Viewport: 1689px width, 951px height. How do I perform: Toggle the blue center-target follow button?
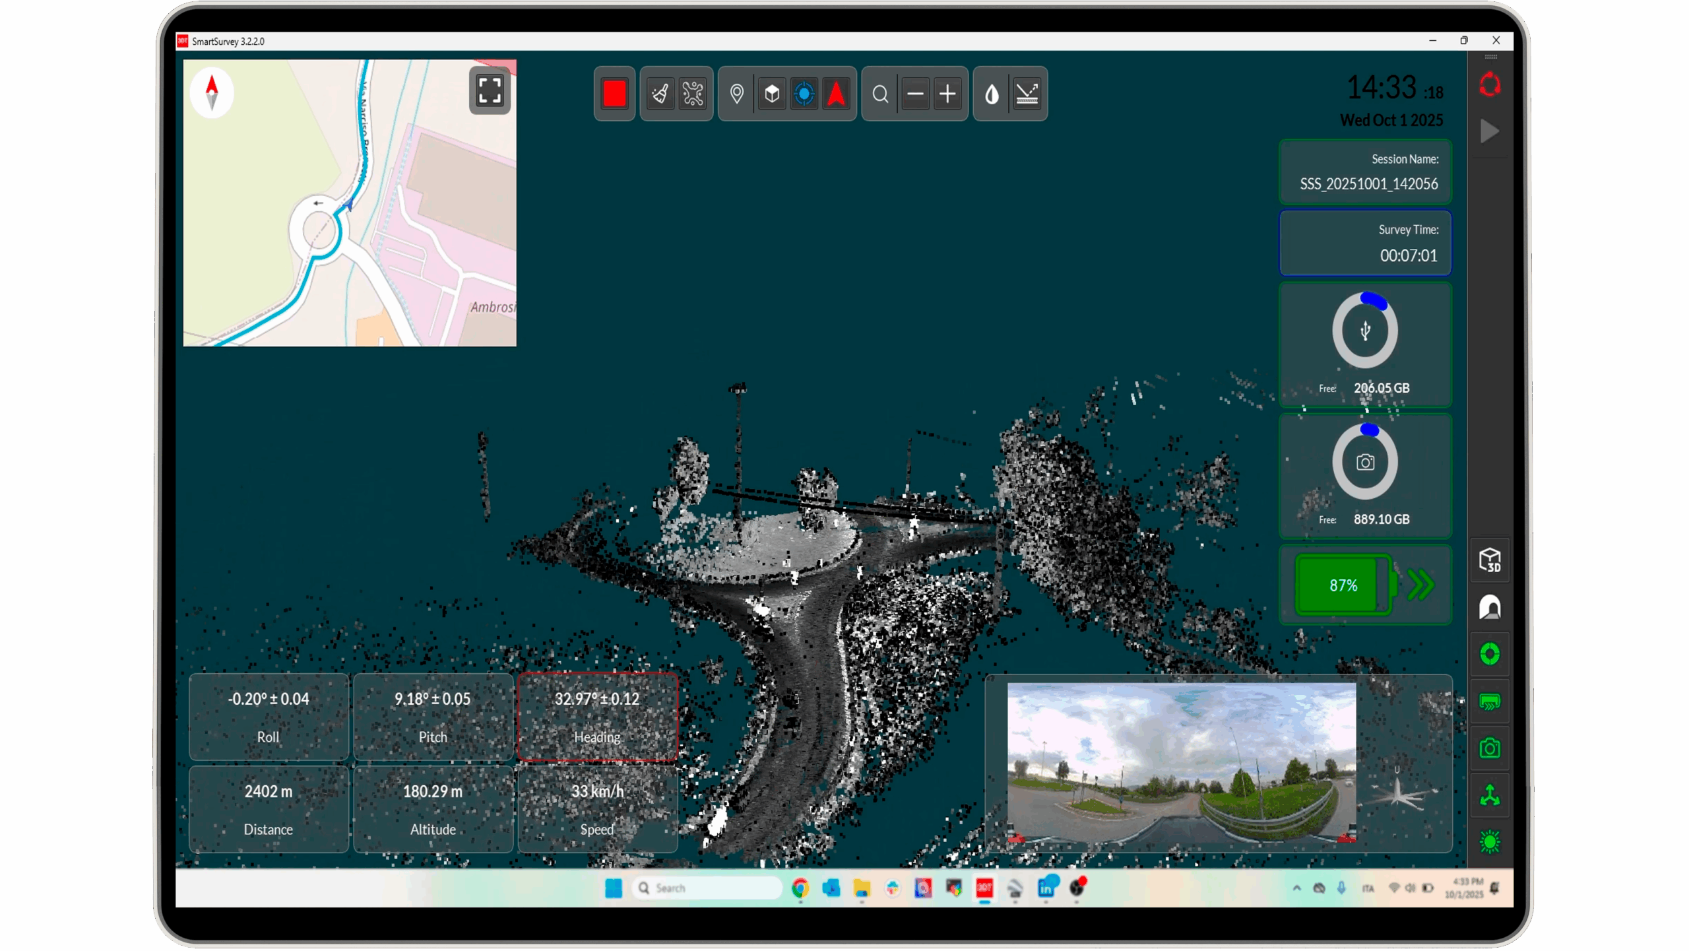tap(804, 94)
